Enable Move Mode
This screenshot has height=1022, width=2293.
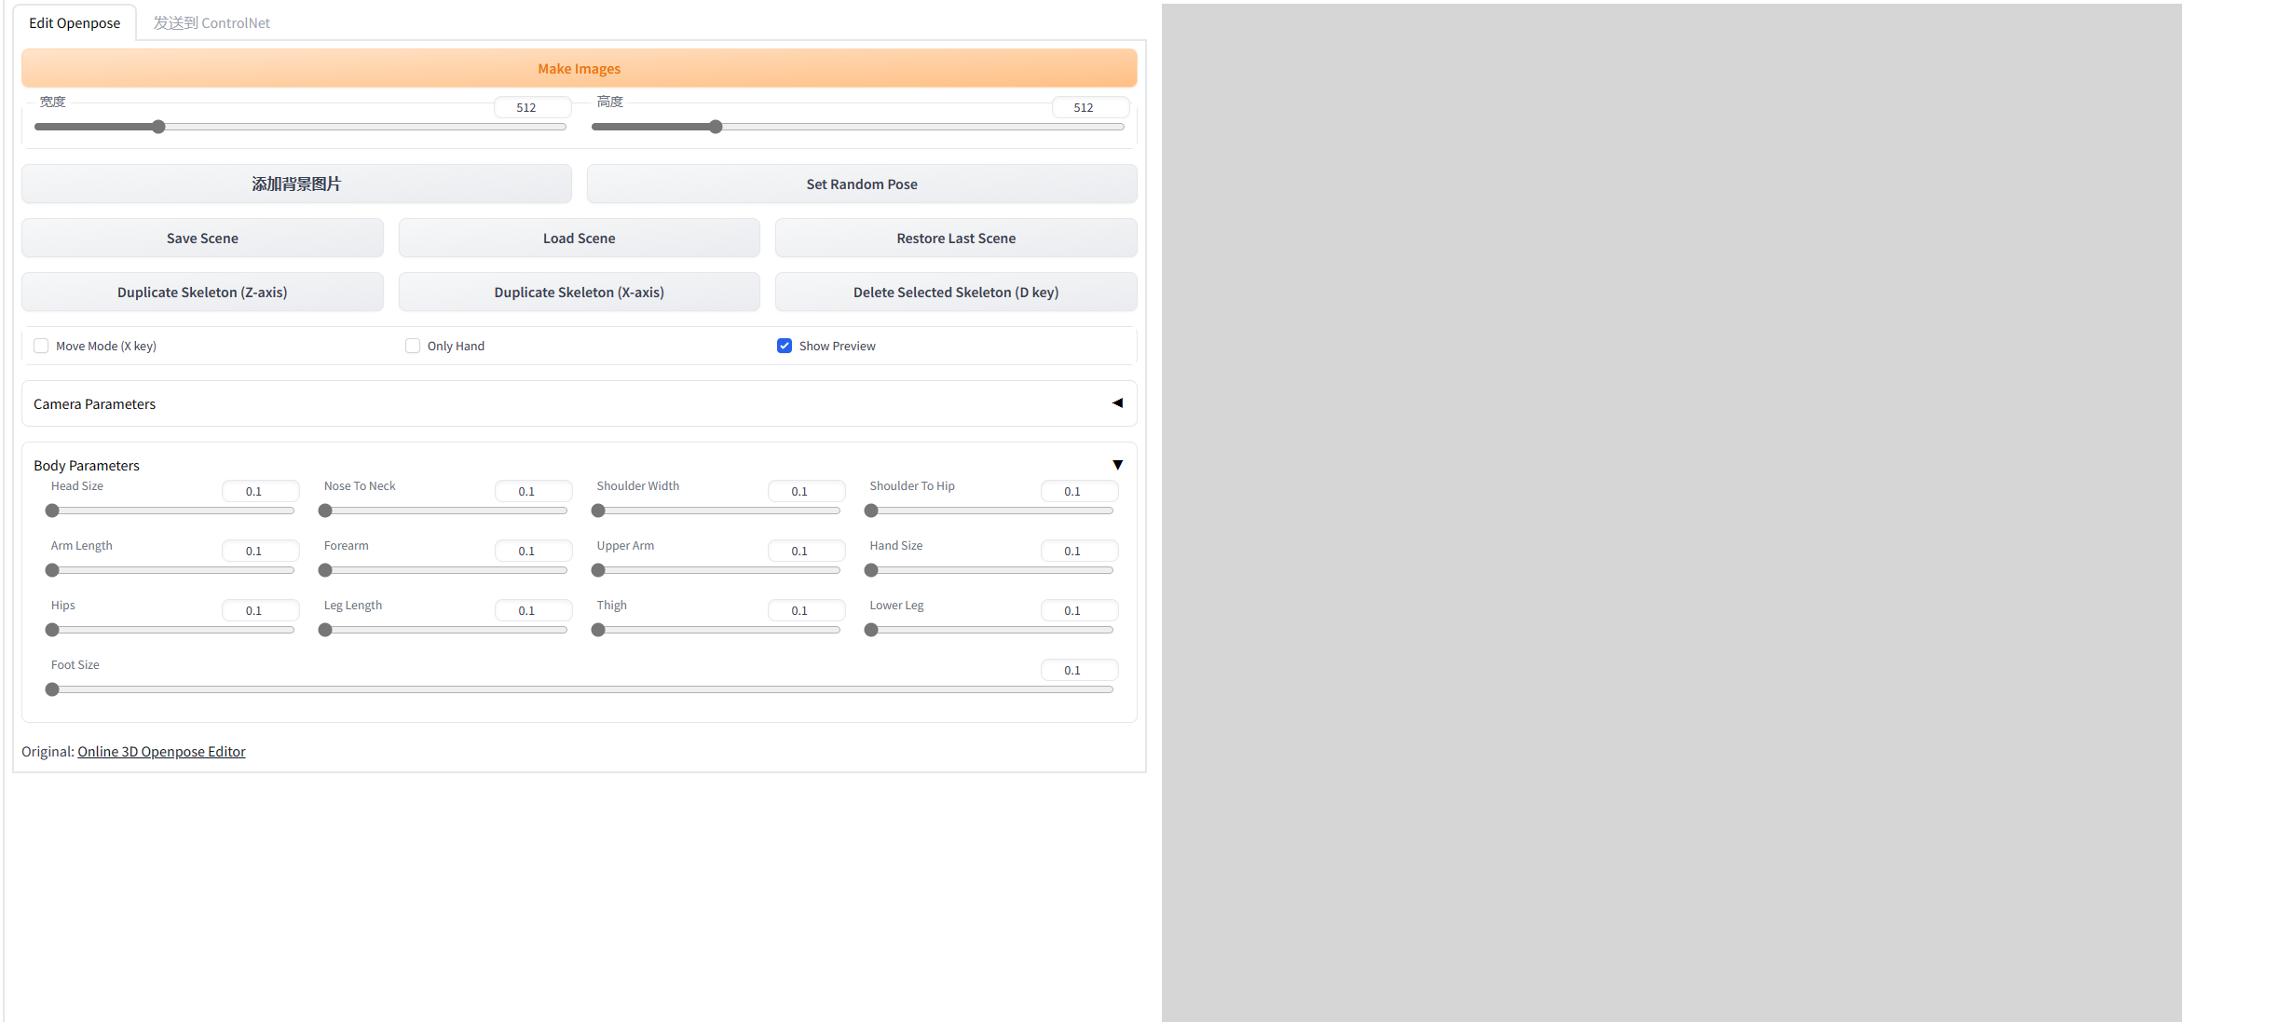[41, 346]
